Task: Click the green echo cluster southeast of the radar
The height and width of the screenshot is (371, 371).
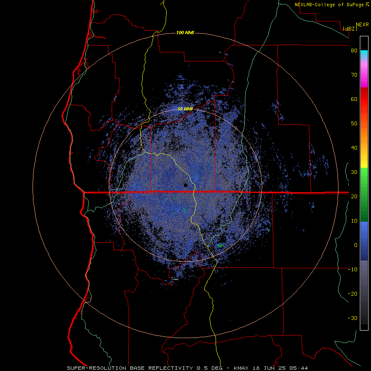Action: [x=220, y=246]
